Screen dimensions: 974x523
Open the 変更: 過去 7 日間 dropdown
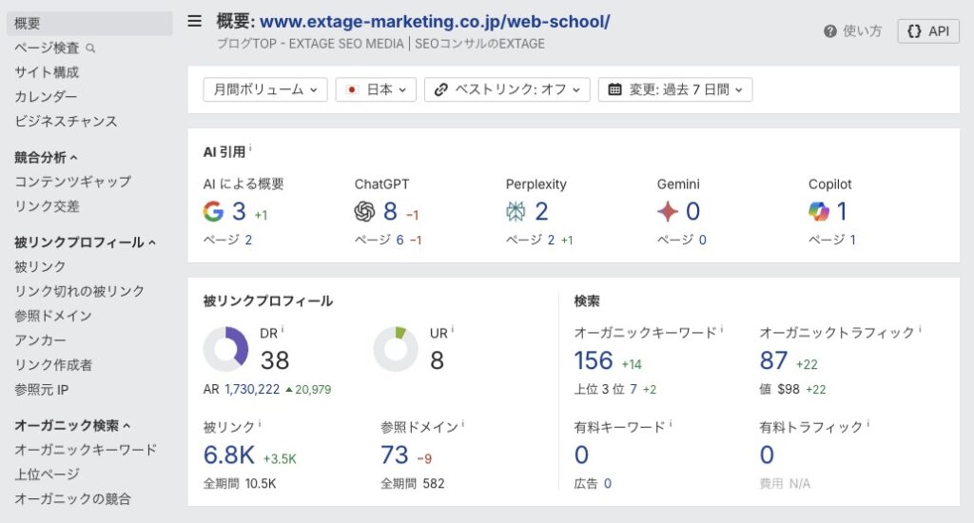675,89
